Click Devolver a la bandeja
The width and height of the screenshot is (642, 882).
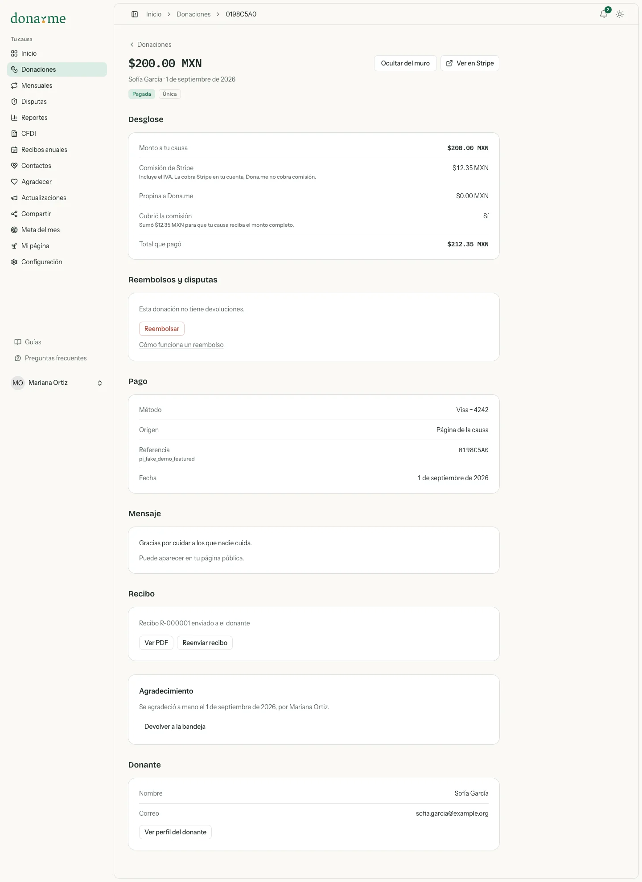(175, 727)
